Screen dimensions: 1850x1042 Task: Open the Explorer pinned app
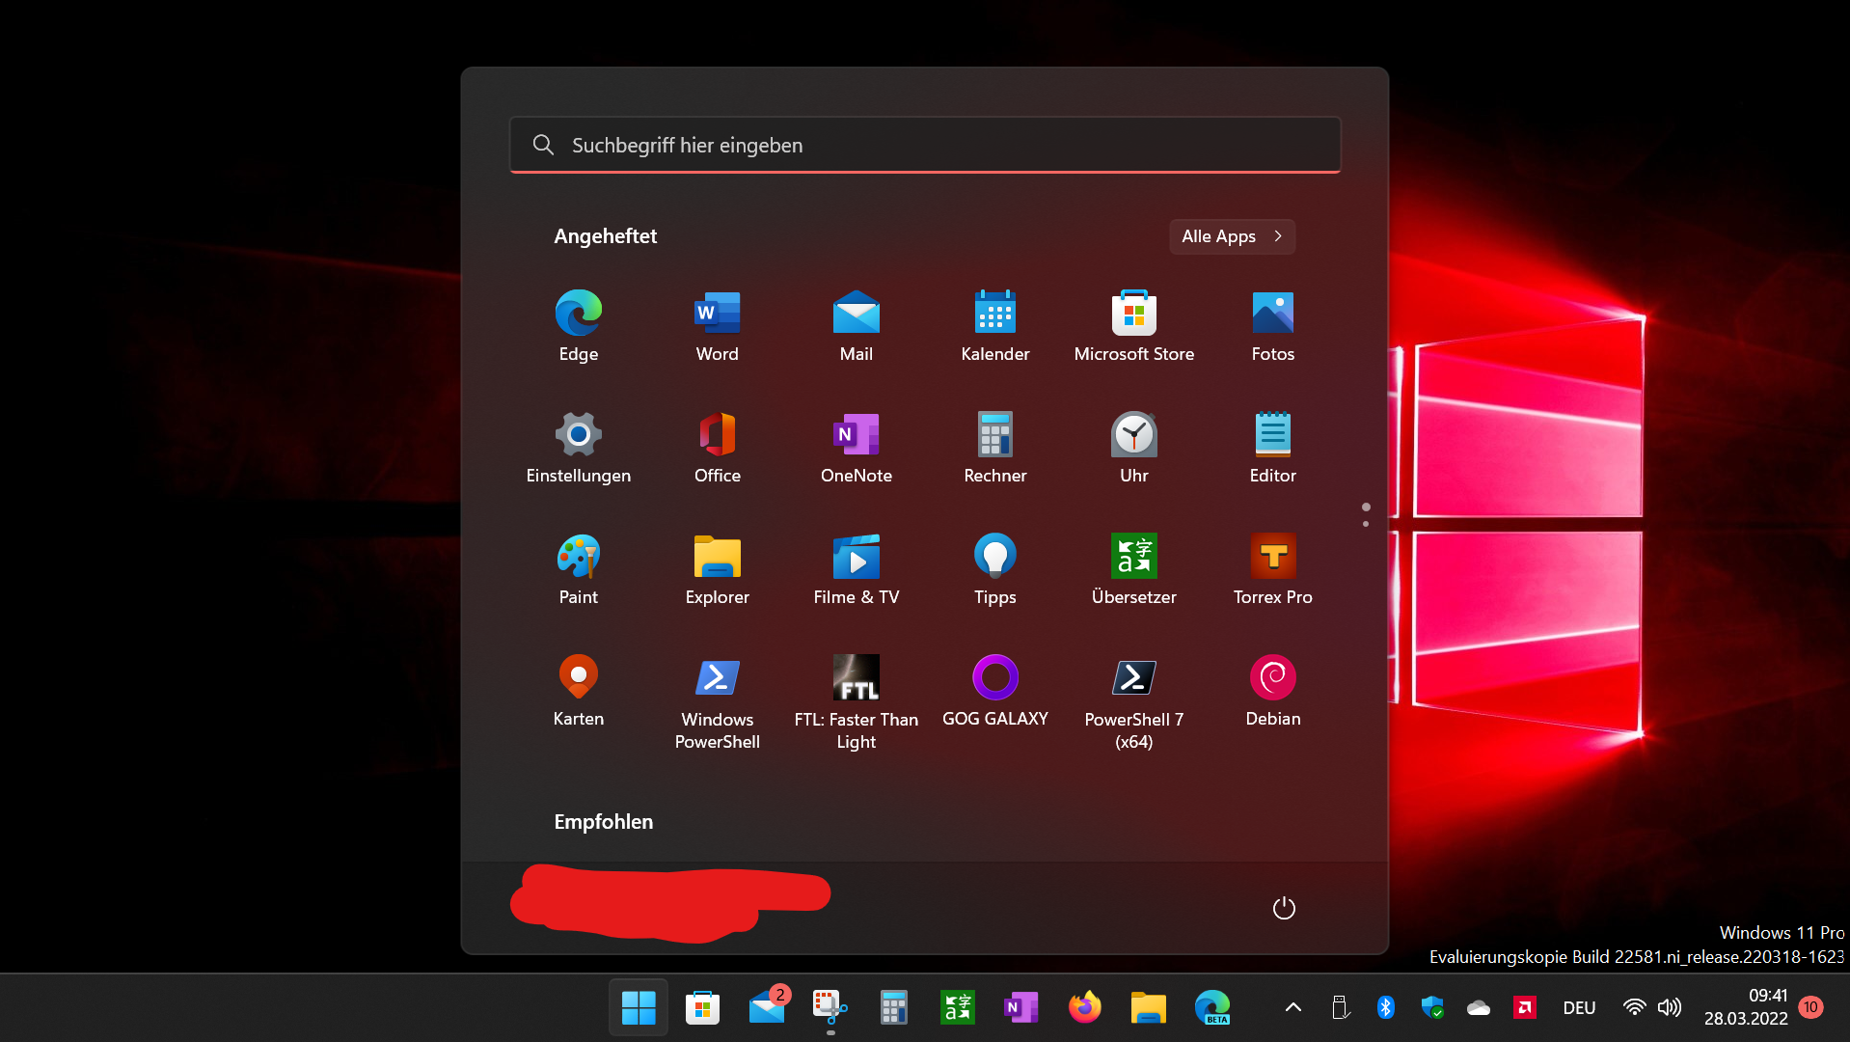tap(718, 569)
